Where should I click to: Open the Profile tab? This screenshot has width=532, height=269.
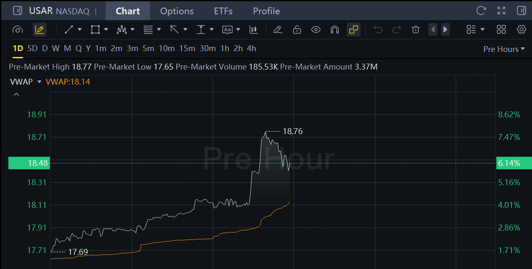point(266,11)
